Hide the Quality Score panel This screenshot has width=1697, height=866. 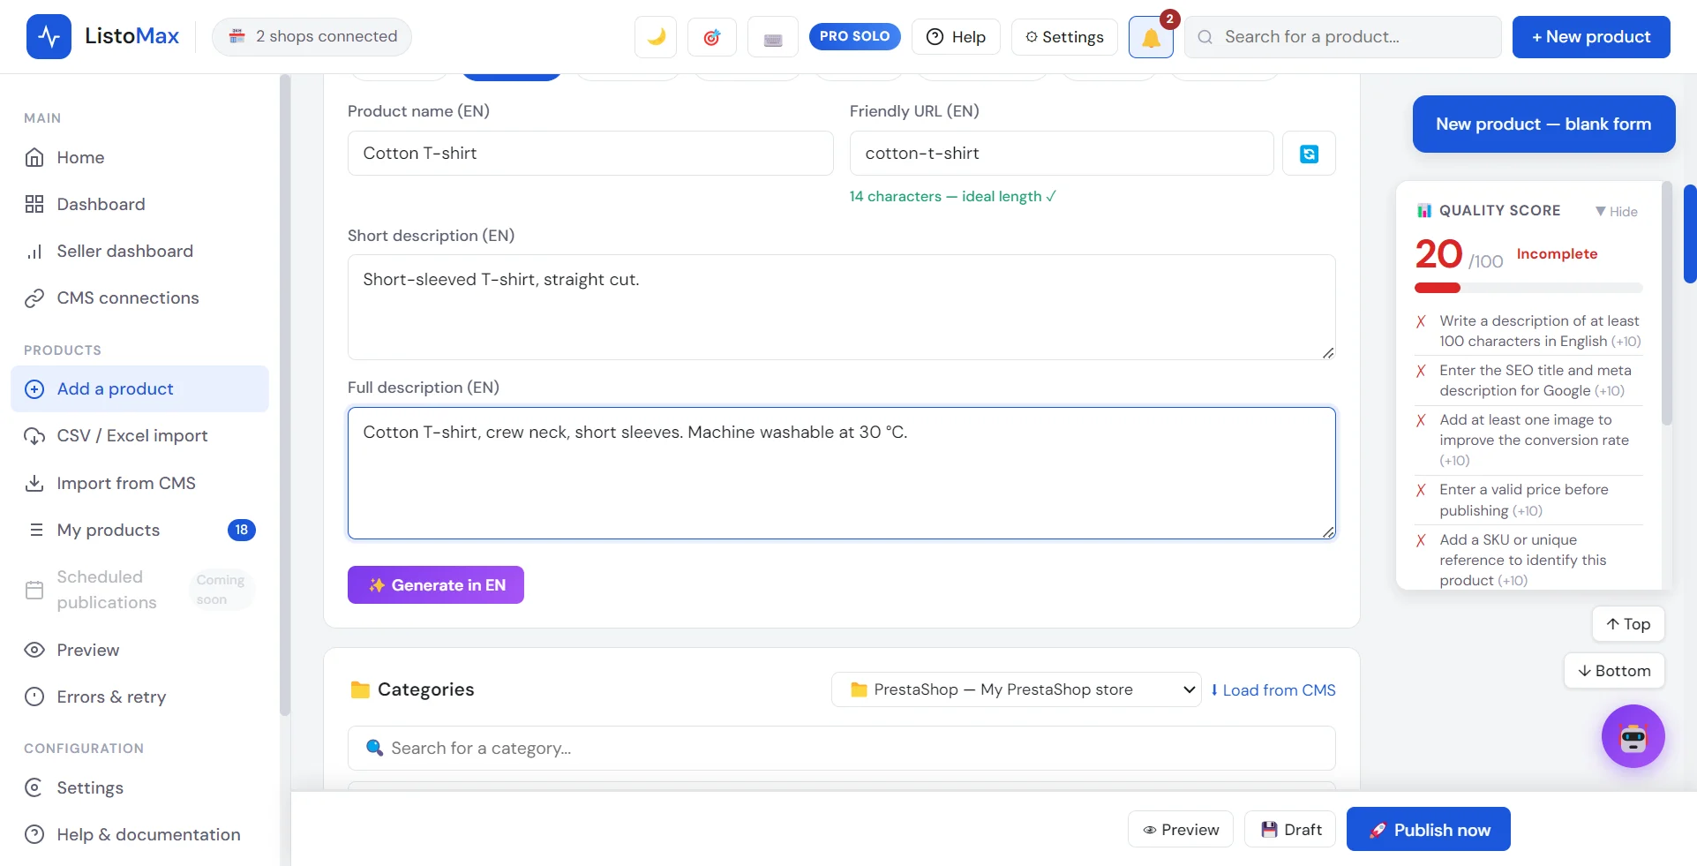[x=1617, y=211]
